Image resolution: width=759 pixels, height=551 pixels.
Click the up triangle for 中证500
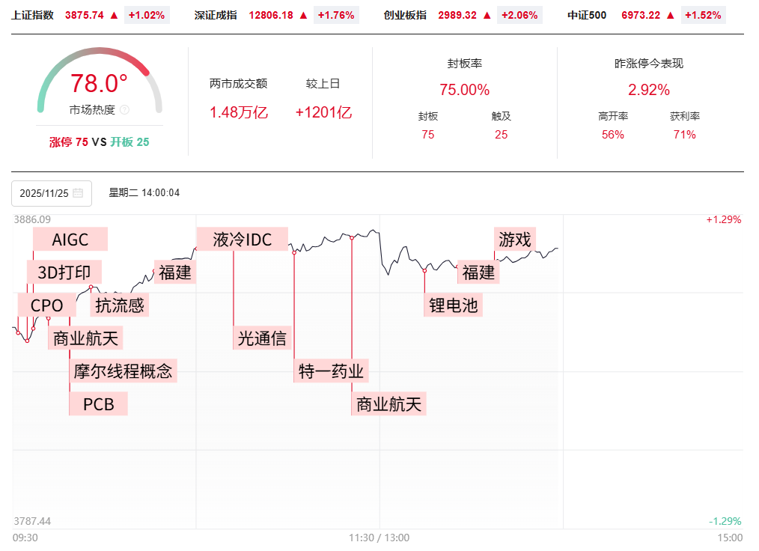coord(671,15)
